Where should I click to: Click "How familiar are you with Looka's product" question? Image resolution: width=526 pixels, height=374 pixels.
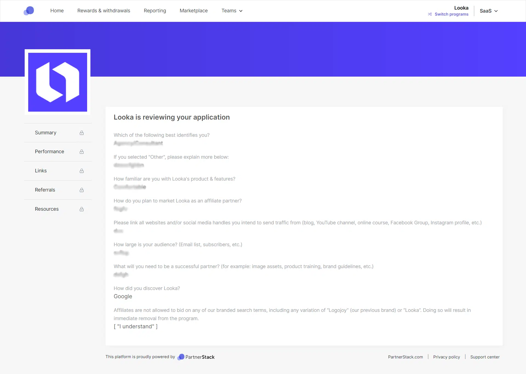click(x=175, y=179)
